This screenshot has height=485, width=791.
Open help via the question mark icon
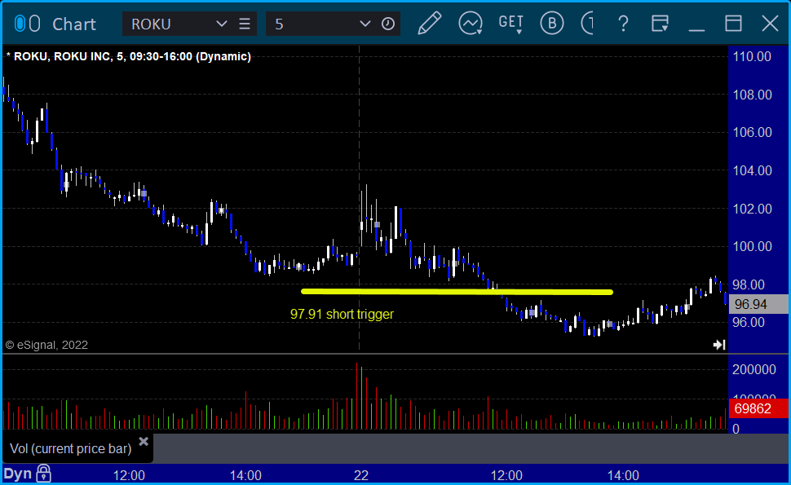(x=624, y=24)
